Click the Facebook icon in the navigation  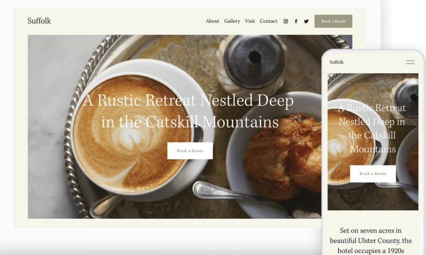[x=296, y=21]
